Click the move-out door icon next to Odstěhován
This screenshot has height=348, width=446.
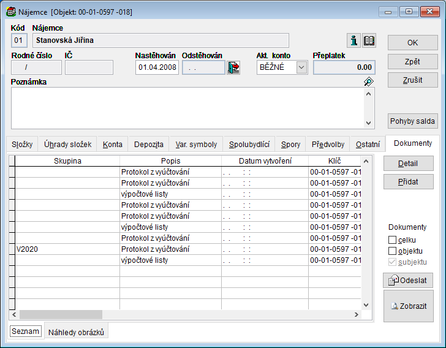[233, 67]
